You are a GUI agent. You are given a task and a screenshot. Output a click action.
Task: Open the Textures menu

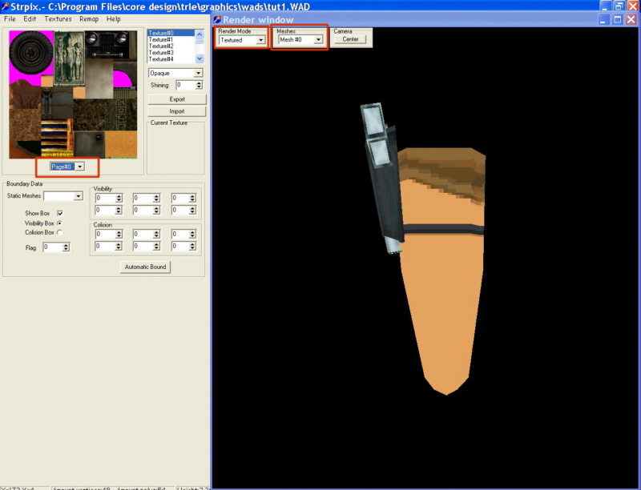(x=58, y=18)
